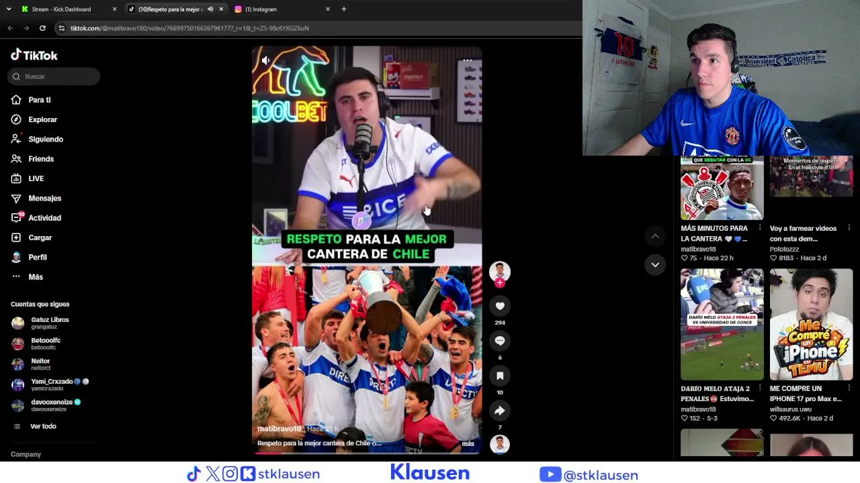The height and width of the screenshot is (483, 860).
Task: Open the Darío Melo penales video thumbnail
Action: pyautogui.click(x=722, y=325)
